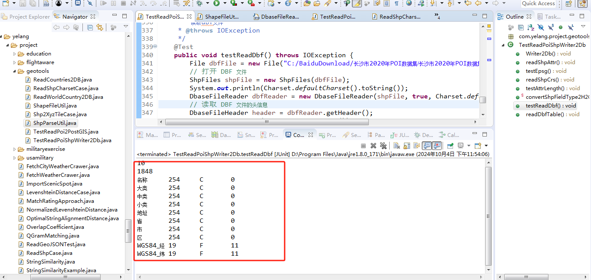Toggle Link with Editor in Navigator
This screenshot has width=591, height=280.
pyautogui.click(x=100, y=27)
